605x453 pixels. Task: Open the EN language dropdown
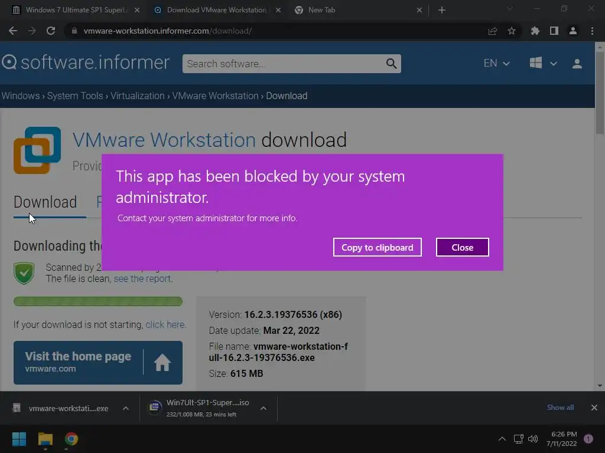(x=496, y=63)
